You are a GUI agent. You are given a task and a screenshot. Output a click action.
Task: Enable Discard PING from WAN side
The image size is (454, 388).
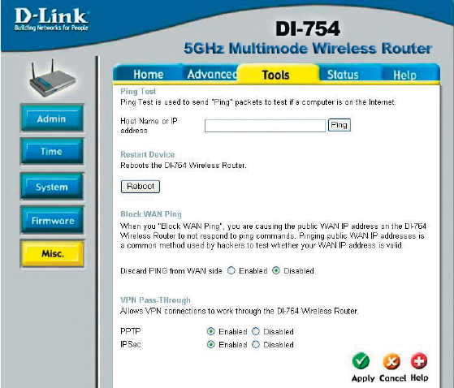click(x=231, y=271)
